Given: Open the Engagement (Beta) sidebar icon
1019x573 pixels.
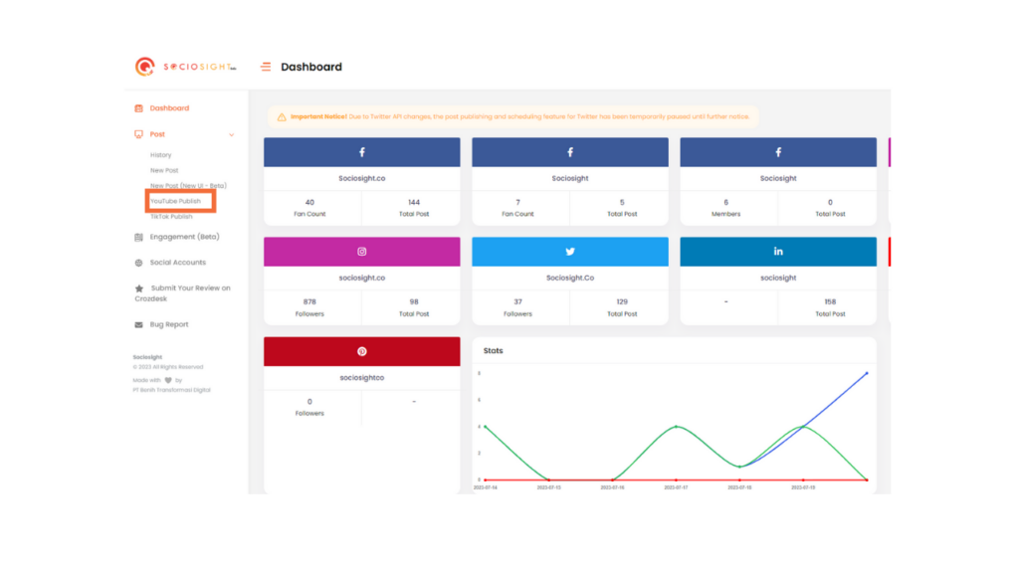Looking at the screenshot, I should pyautogui.click(x=138, y=237).
